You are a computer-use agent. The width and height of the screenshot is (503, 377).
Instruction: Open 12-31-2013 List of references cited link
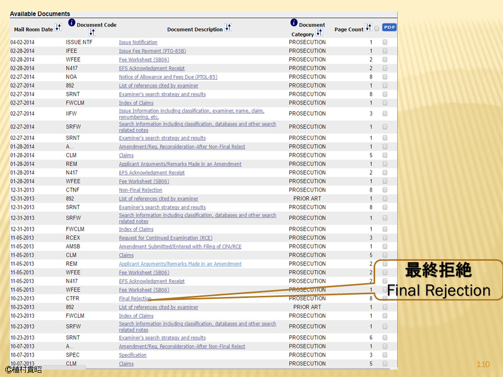tap(158, 199)
